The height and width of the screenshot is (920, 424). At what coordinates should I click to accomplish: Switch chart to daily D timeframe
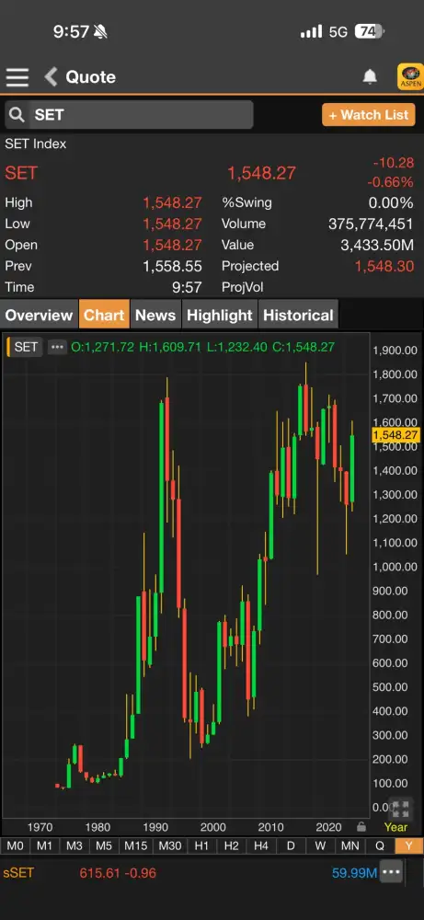pos(291,845)
